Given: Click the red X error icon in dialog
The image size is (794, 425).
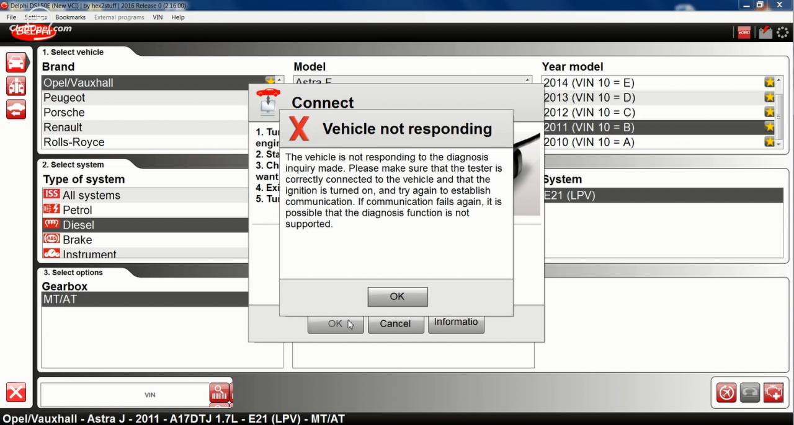Looking at the screenshot, I should click(299, 128).
